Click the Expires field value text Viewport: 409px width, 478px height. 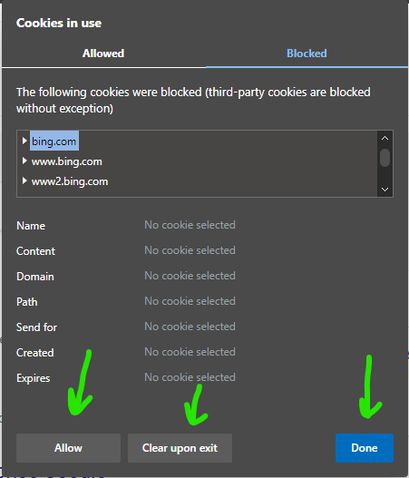190,377
